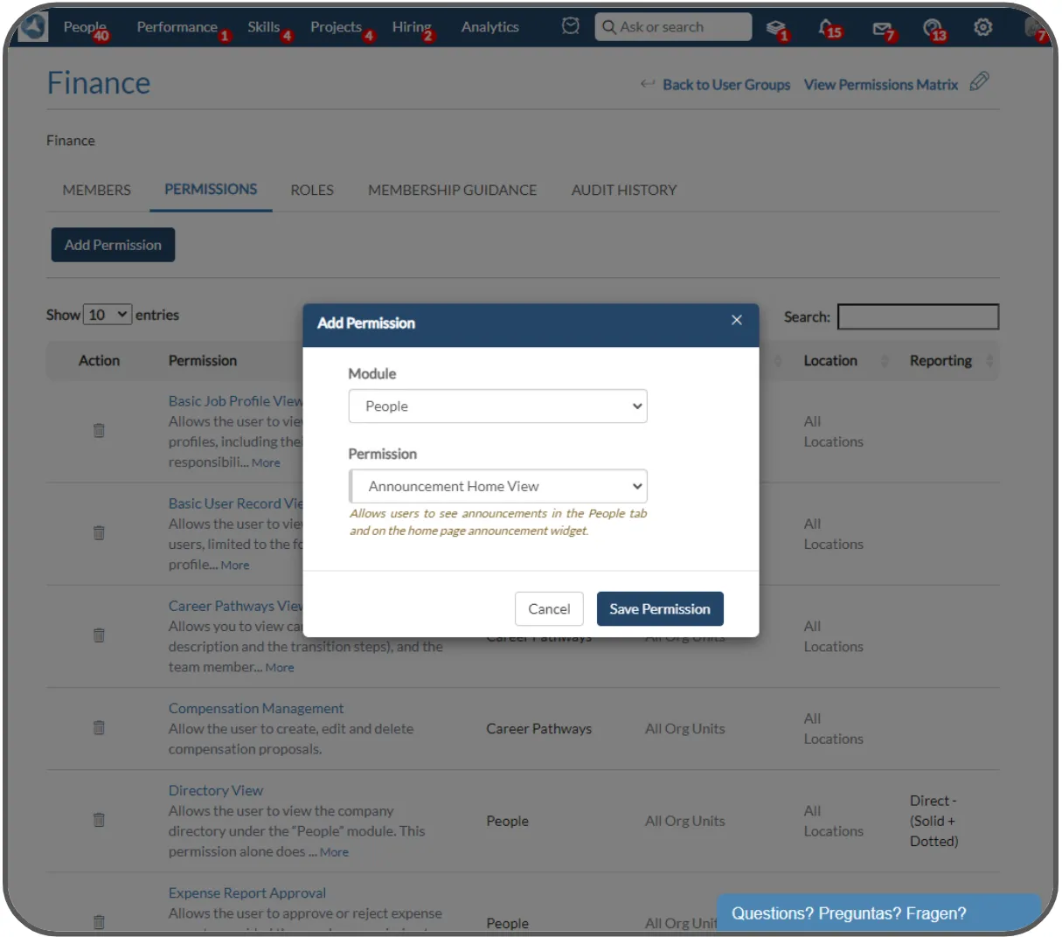Open the Questions? Preguntas? Fragen? chat widget
The width and height of the screenshot is (1062, 937).
[879, 913]
